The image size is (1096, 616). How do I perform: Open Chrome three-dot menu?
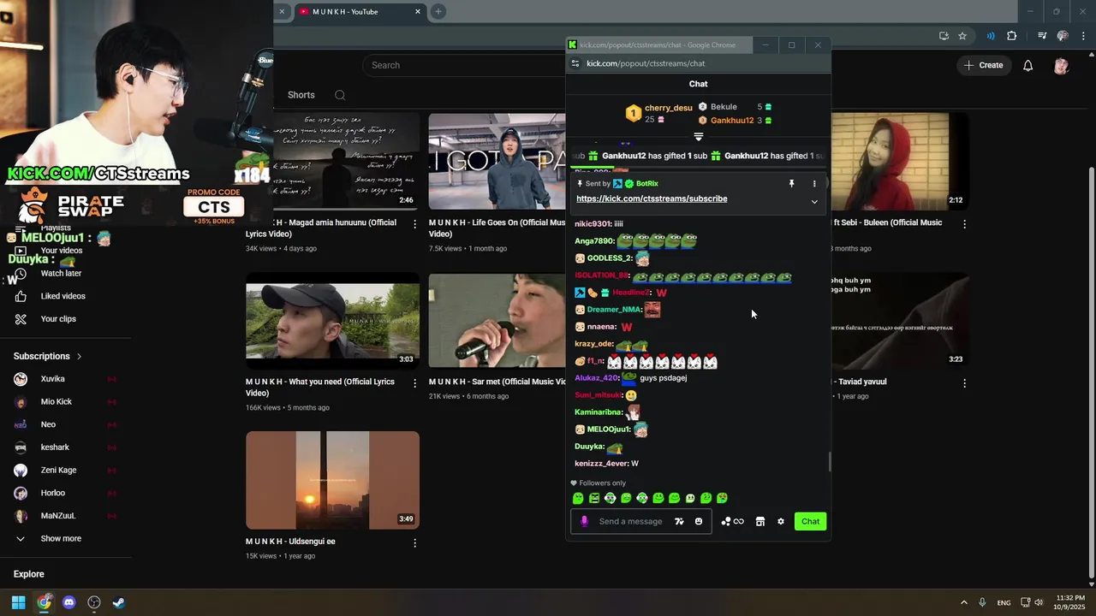click(1081, 36)
